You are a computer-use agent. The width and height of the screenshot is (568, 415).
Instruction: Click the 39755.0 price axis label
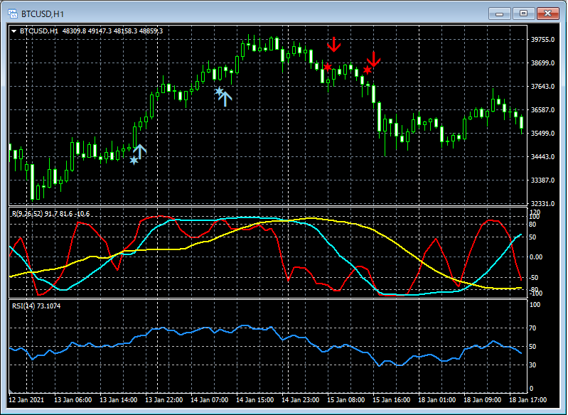pyautogui.click(x=544, y=40)
